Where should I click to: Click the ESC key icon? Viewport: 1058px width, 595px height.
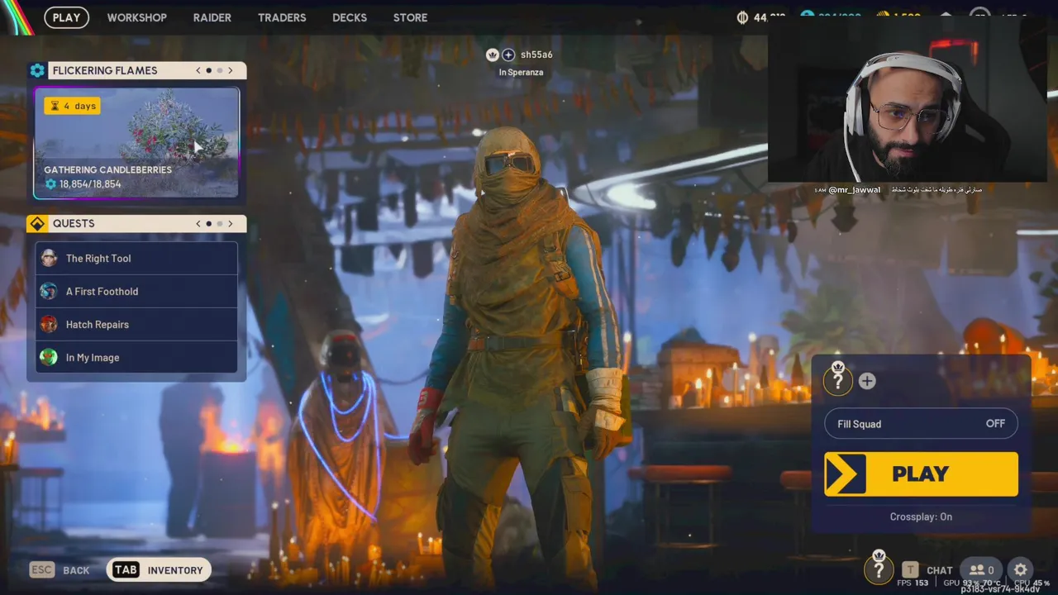coord(42,569)
